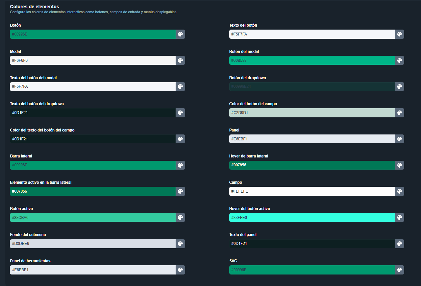Click the palette picker next to Campo
Screen dimensions: 421x286
click(x=400, y=191)
